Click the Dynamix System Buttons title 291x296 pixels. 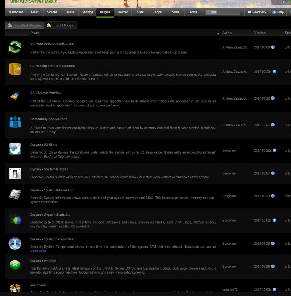[49, 169]
